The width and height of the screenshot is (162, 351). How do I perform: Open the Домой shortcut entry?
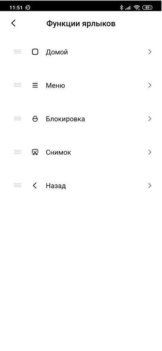(x=81, y=52)
